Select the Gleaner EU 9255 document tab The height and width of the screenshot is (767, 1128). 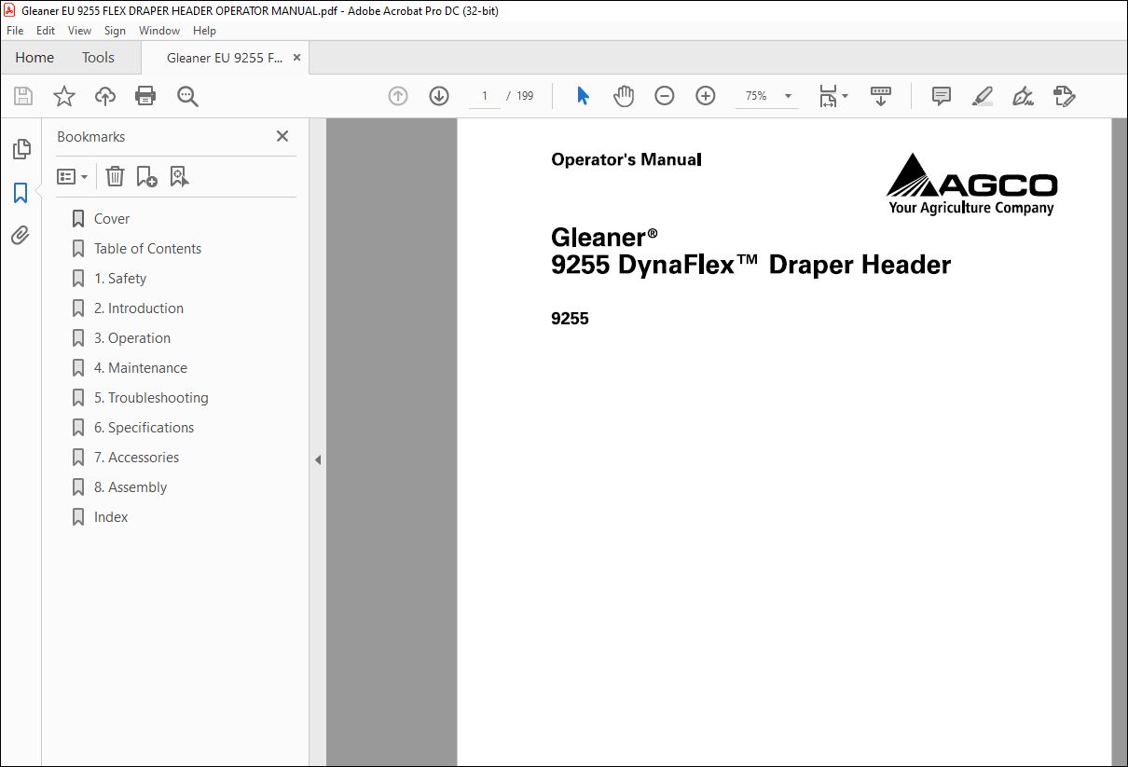click(x=224, y=58)
